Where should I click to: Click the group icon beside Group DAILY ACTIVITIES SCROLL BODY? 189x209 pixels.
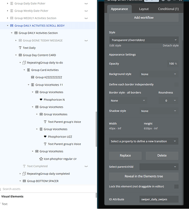(12, 25)
